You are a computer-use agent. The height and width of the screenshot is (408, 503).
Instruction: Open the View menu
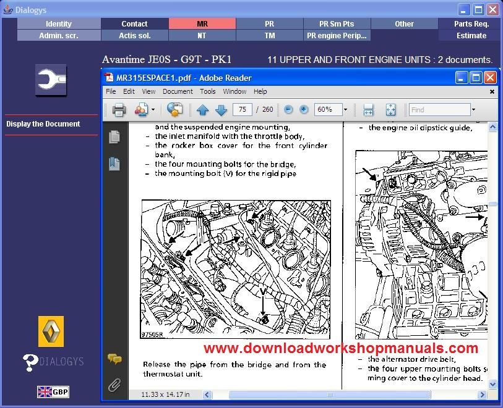click(x=148, y=91)
